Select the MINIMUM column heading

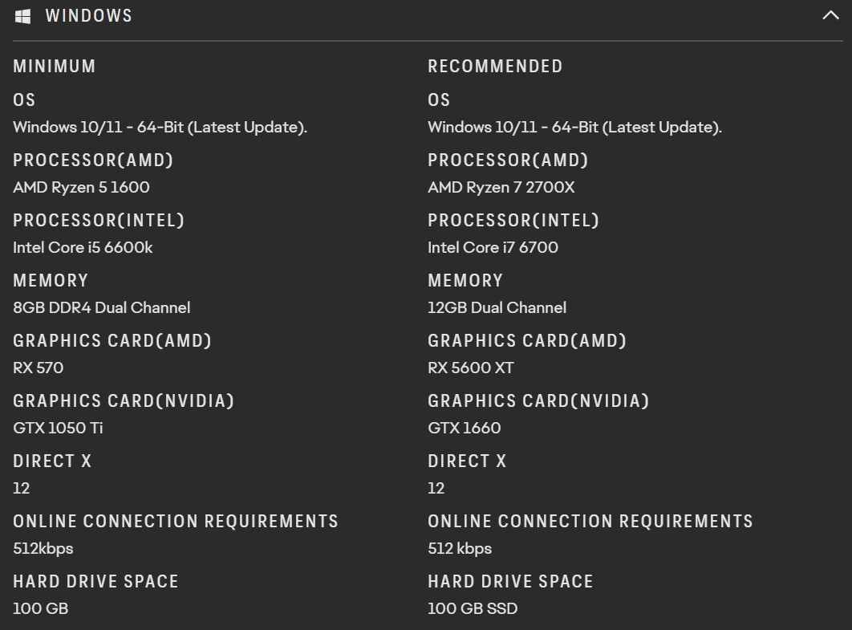[x=55, y=67]
